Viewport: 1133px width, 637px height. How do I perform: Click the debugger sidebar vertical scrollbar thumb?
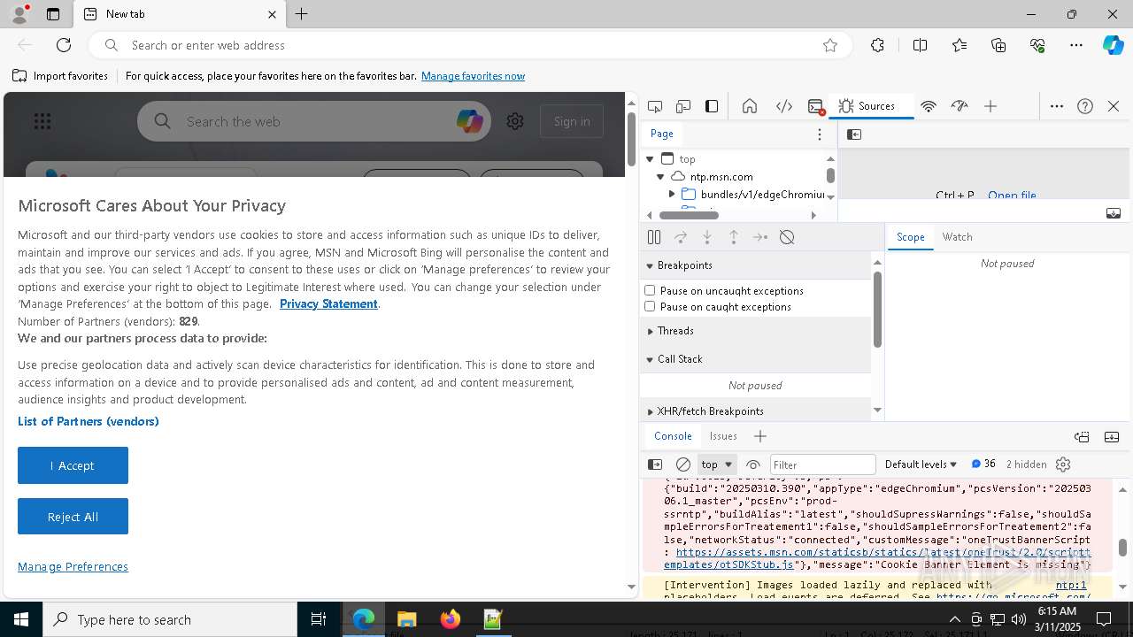click(x=877, y=309)
